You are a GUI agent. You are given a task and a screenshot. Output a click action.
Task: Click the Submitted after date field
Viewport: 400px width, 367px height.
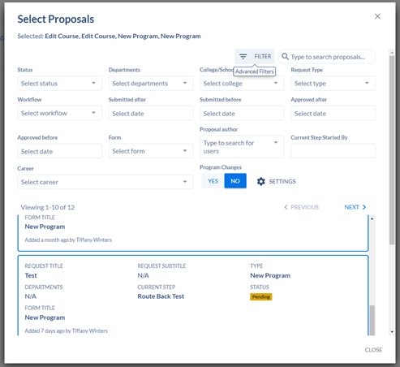pos(151,113)
